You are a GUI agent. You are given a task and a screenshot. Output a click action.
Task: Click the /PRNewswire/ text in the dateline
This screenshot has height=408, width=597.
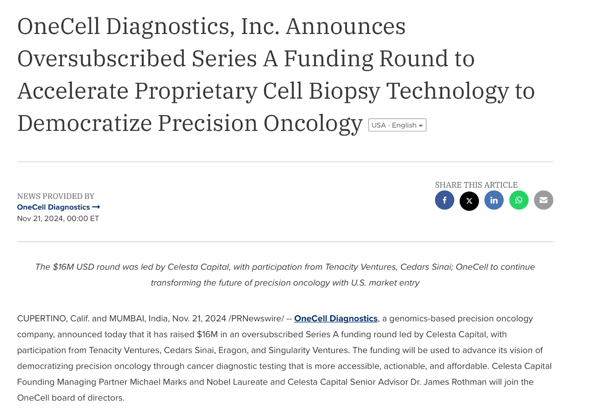click(x=256, y=319)
